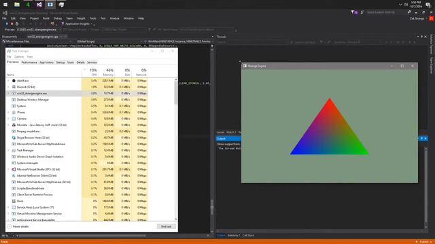Pin the Output panel
This screenshot has height=244, width=435.
pyautogui.click(x=421, y=138)
